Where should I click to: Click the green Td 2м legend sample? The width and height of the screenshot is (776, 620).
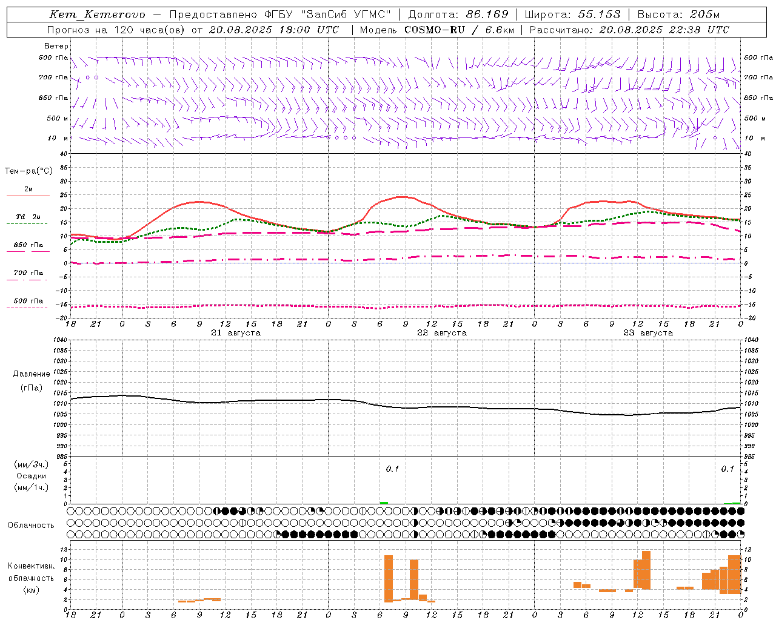pos(27,223)
